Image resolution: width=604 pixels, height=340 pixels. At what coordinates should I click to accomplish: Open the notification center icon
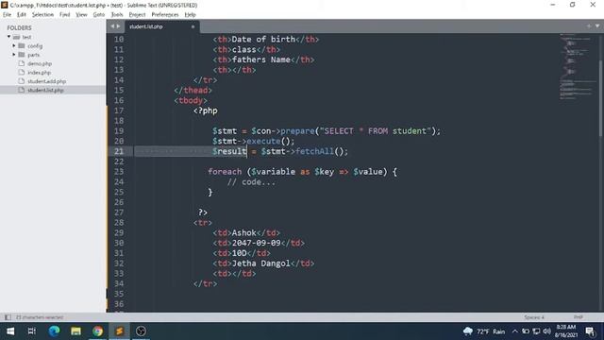point(590,331)
